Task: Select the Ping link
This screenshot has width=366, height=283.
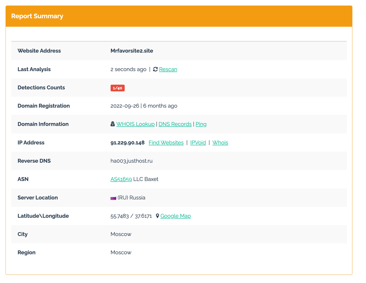Action: tap(201, 124)
